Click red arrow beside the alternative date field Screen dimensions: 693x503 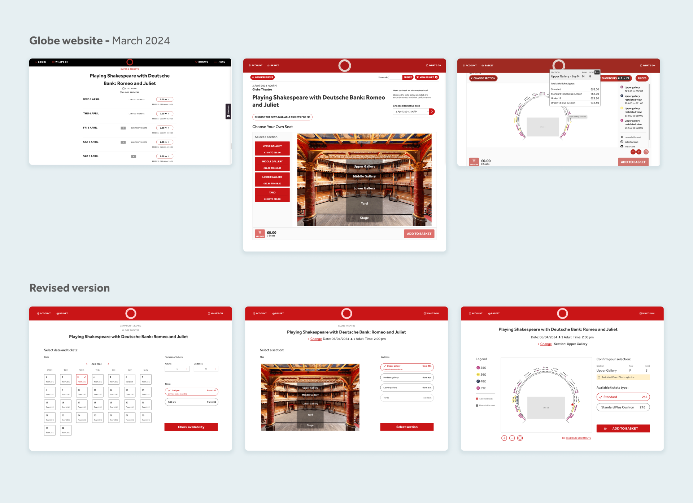click(432, 111)
